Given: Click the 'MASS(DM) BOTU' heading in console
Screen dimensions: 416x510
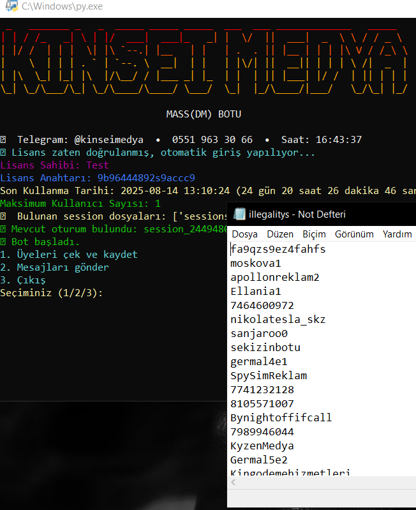Looking at the screenshot, I should click(204, 114).
